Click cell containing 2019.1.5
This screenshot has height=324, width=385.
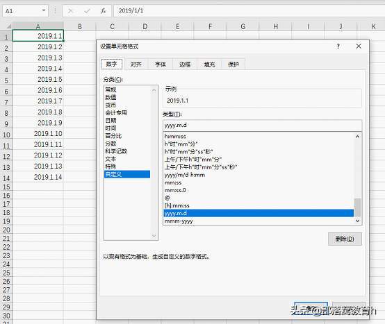(x=38, y=79)
